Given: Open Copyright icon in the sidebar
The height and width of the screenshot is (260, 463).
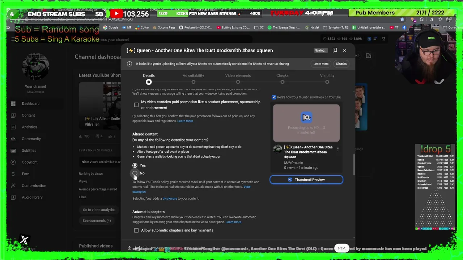Looking at the screenshot, I should pos(13,162).
